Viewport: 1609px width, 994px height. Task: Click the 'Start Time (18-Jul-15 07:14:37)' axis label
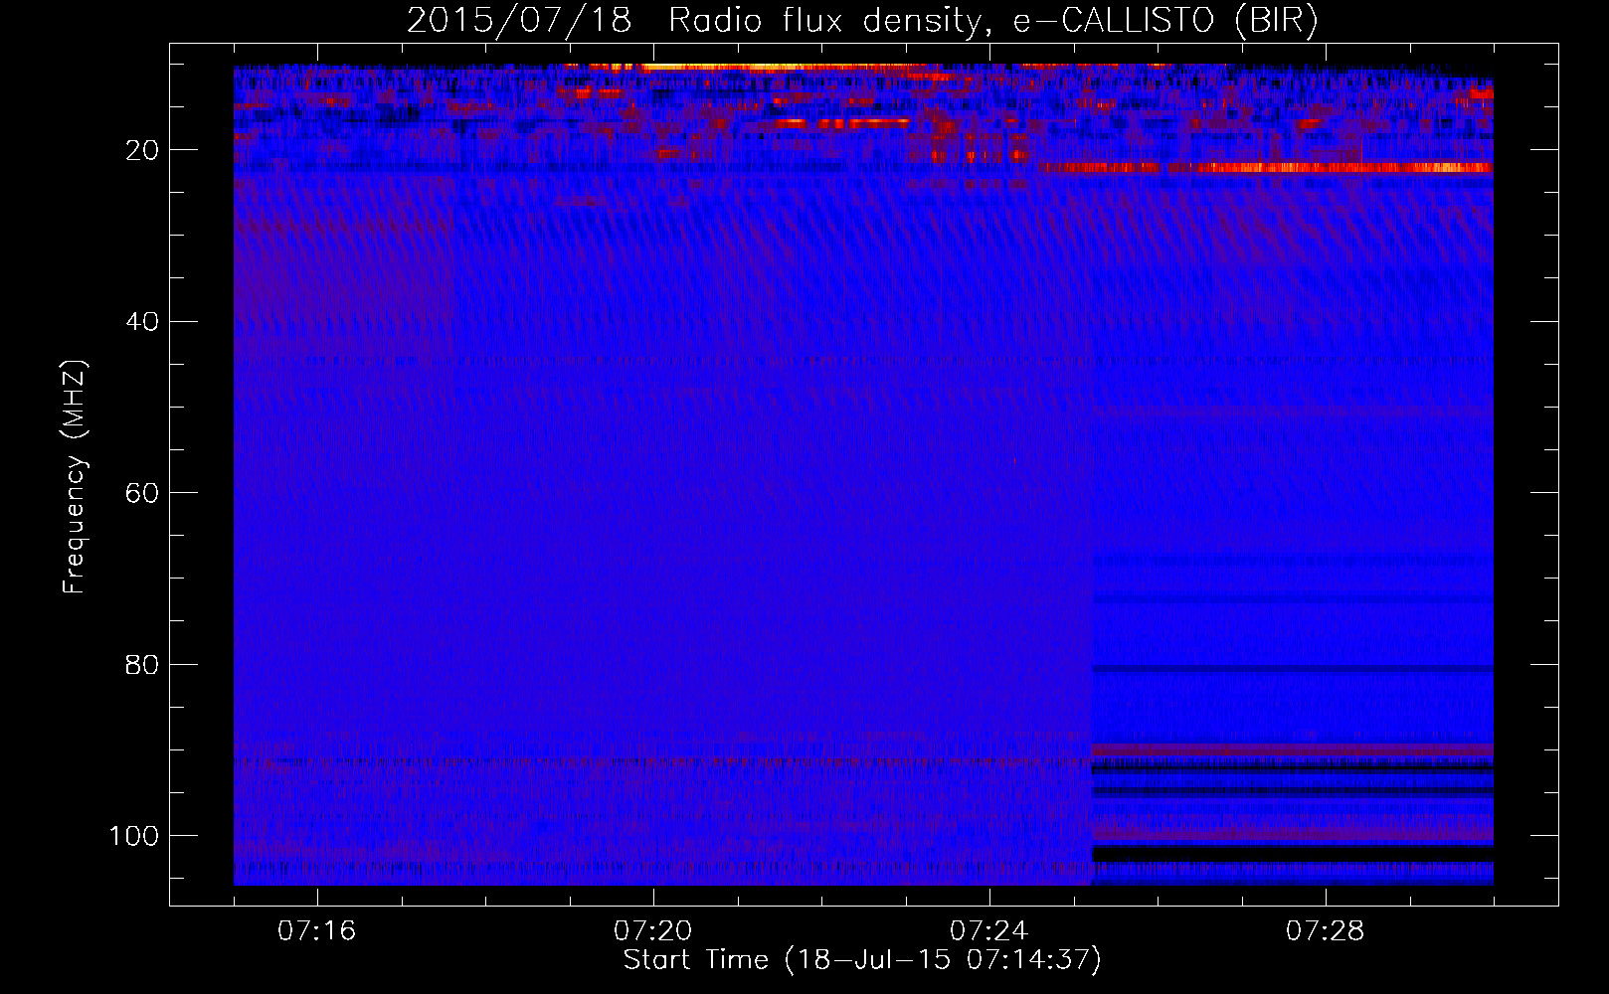(862, 960)
